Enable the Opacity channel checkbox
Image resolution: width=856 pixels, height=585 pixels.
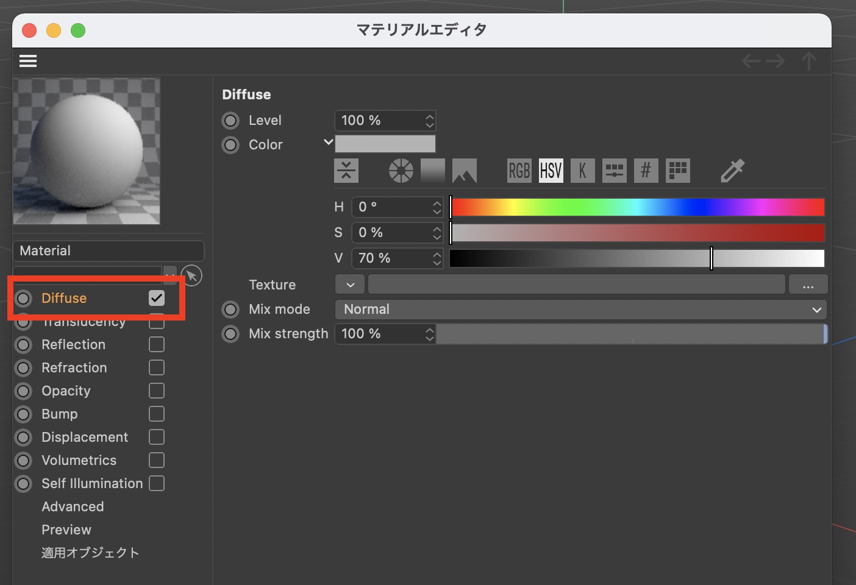tap(157, 391)
